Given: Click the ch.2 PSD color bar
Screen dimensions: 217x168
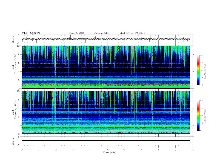Looking at the screenshot, I should 198,116.
